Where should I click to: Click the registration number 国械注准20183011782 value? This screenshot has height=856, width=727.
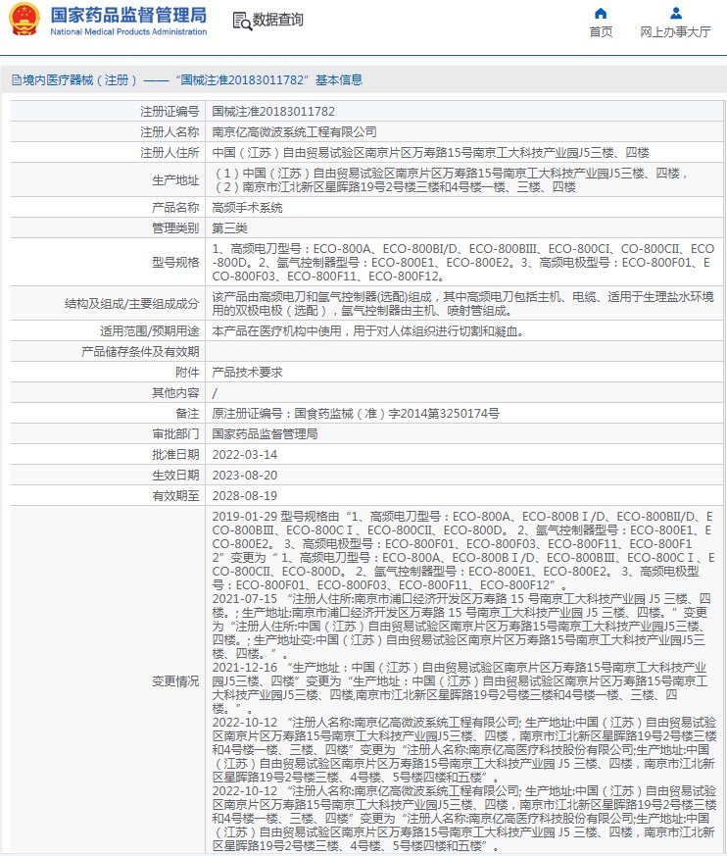coord(273,112)
